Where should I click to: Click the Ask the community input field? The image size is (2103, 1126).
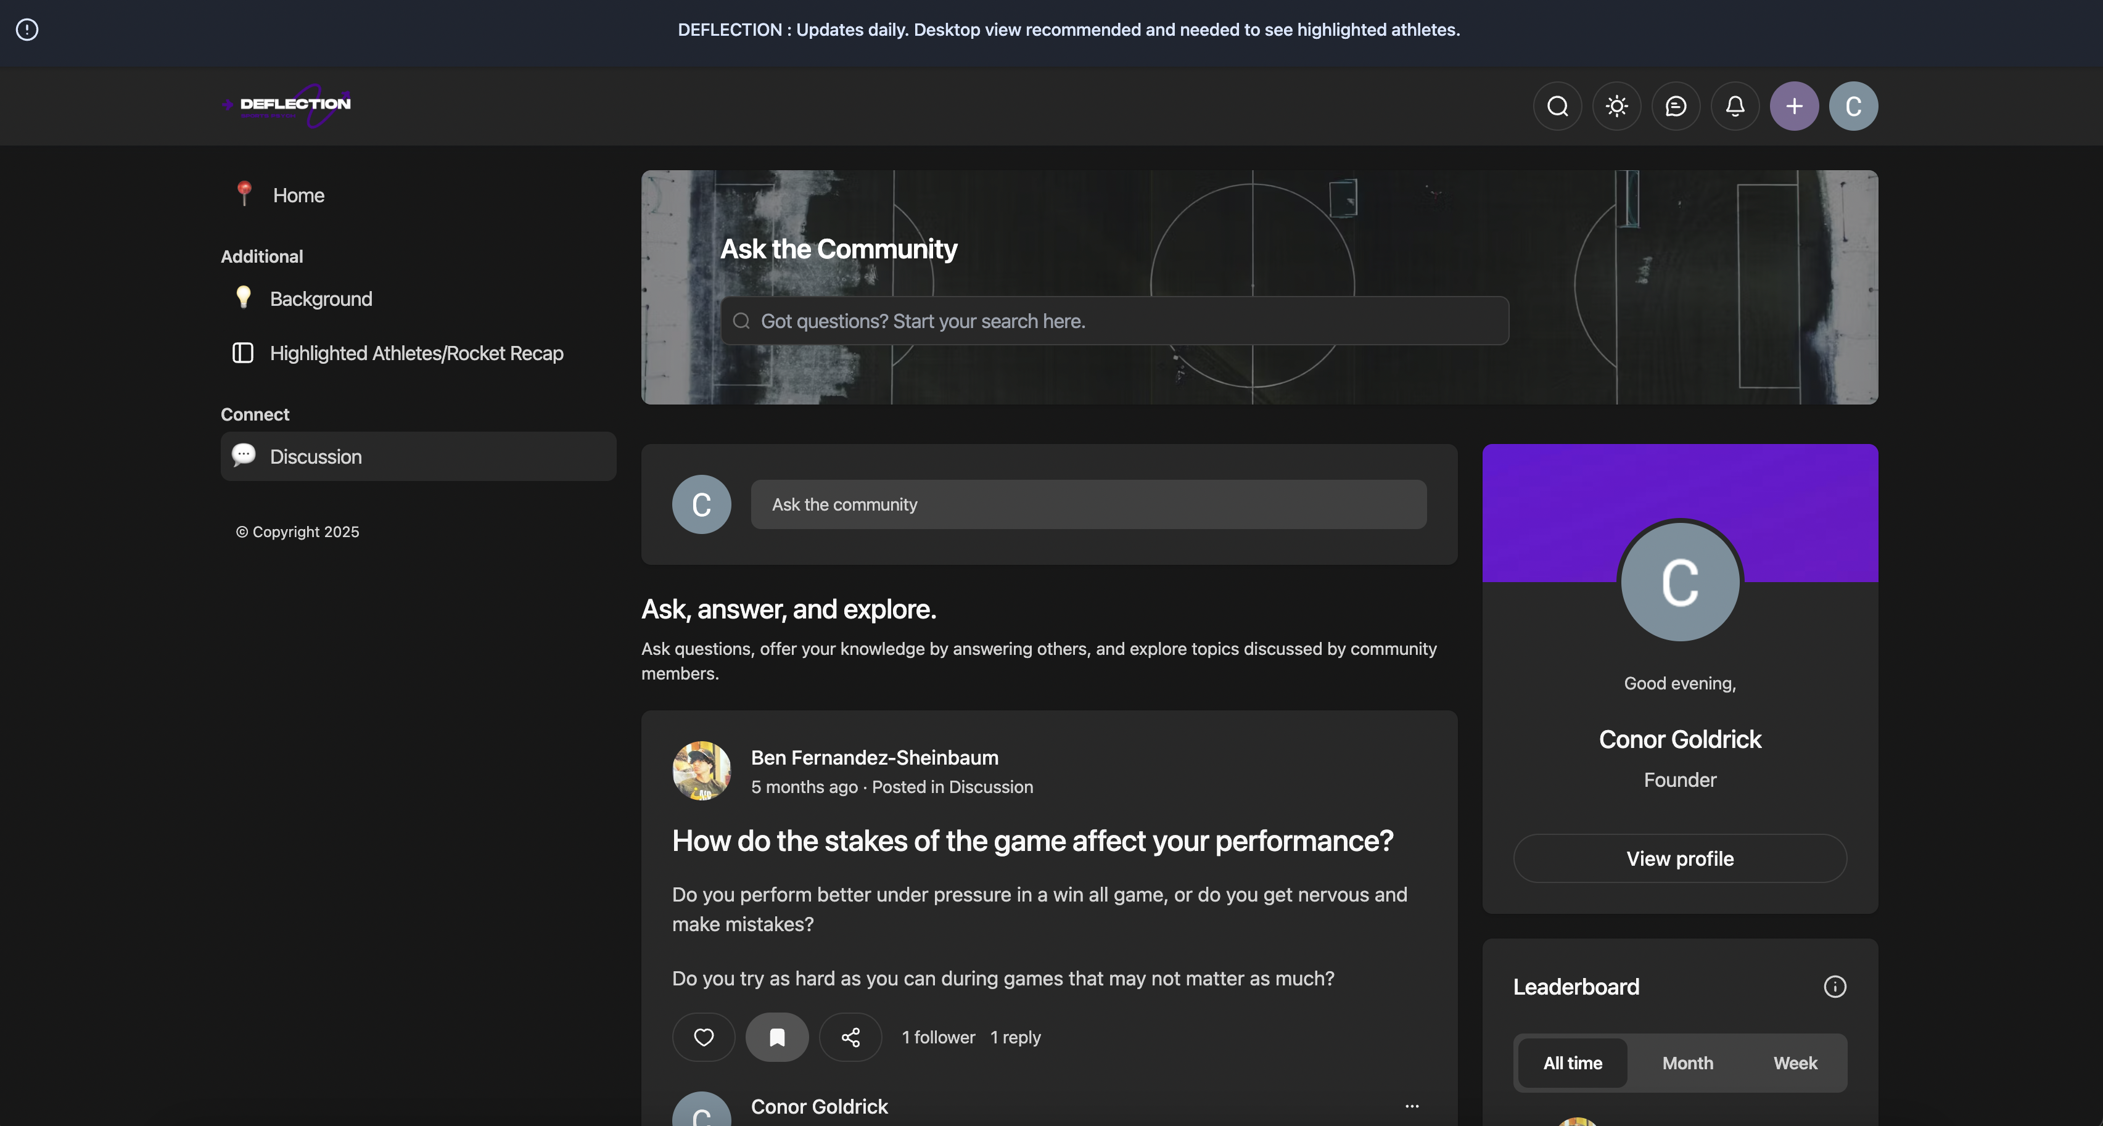point(1089,504)
